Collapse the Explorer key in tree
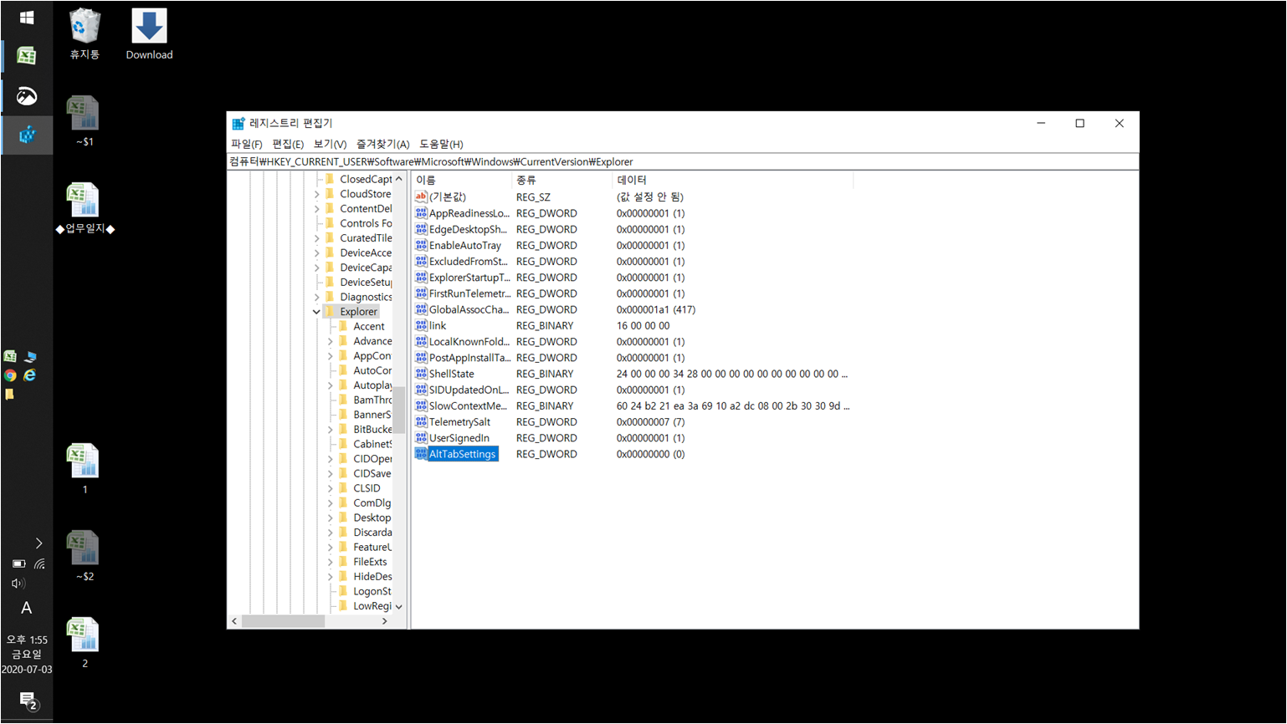The width and height of the screenshot is (1287, 724). [316, 312]
